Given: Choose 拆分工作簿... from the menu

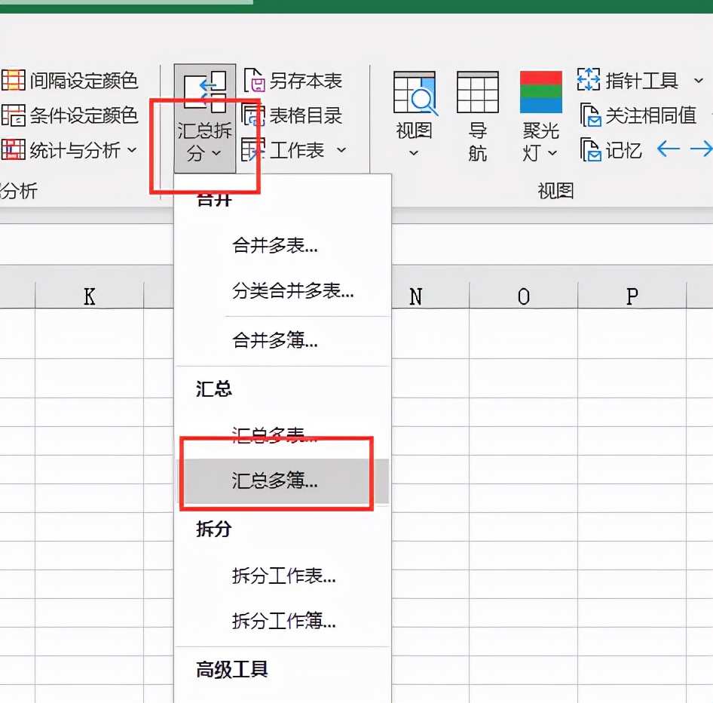Looking at the screenshot, I should click(x=283, y=621).
